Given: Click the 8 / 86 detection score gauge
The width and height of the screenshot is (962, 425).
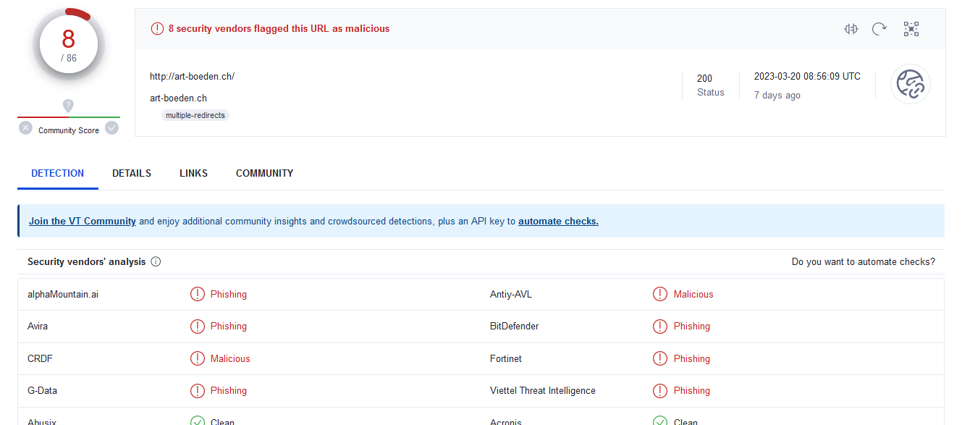Looking at the screenshot, I should (x=69, y=46).
